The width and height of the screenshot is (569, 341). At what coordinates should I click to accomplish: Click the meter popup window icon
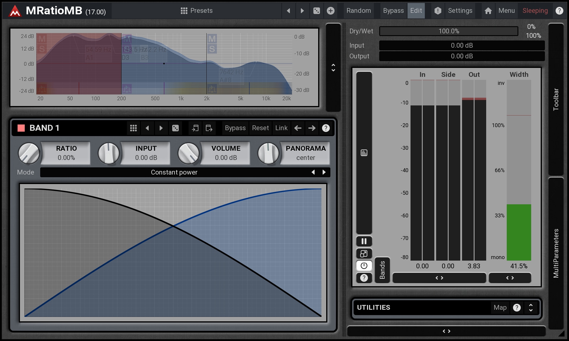[x=364, y=253]
